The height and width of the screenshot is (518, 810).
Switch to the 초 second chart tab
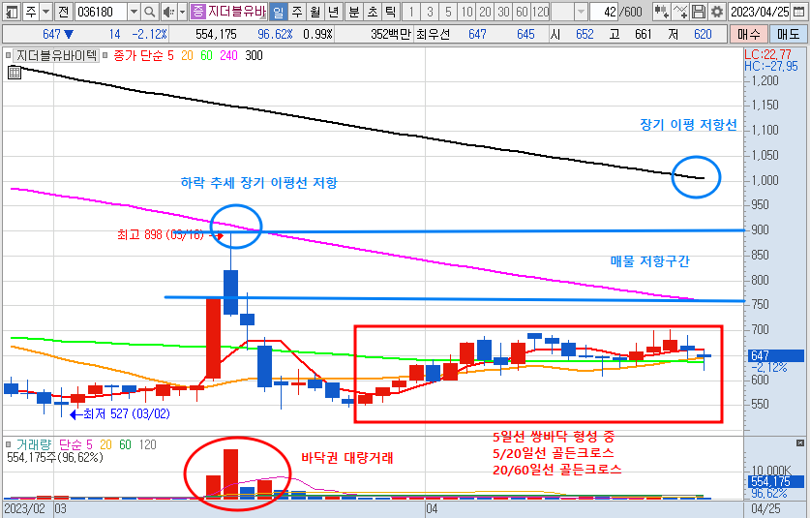click(x=373, y=12)
